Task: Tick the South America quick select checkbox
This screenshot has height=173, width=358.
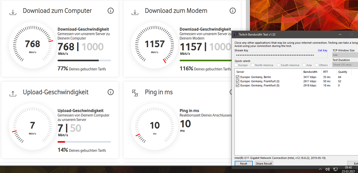Action: click(278, 65)
